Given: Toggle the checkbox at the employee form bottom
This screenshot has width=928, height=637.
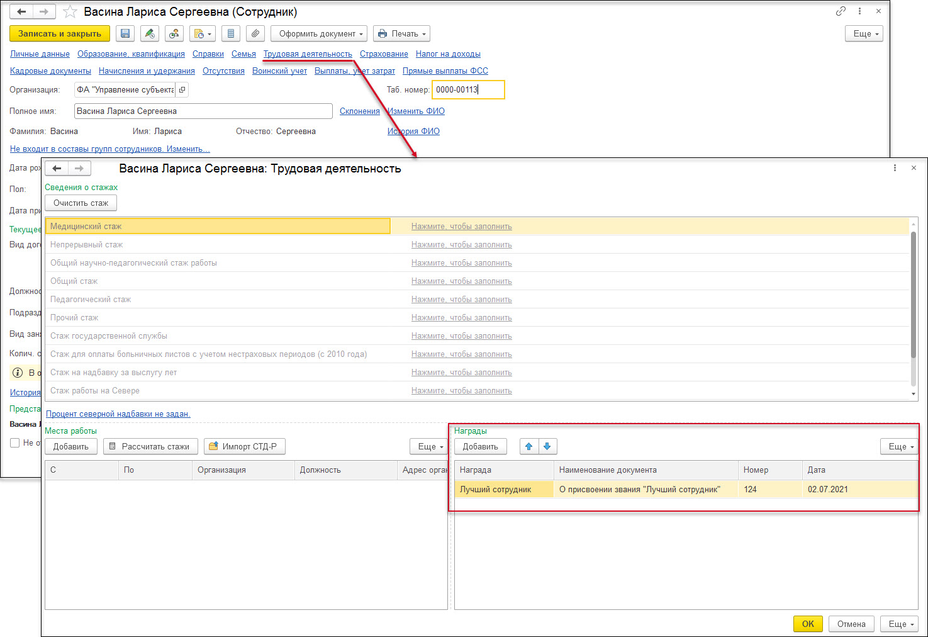Looking at the screenshot, I should click(14, 443).
